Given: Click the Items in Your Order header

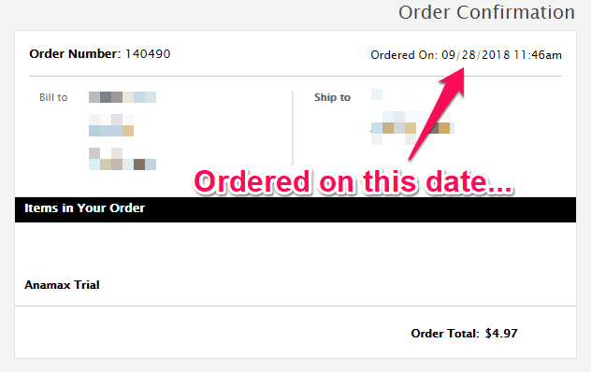Looking at the screenshot, I should (84, 208).
